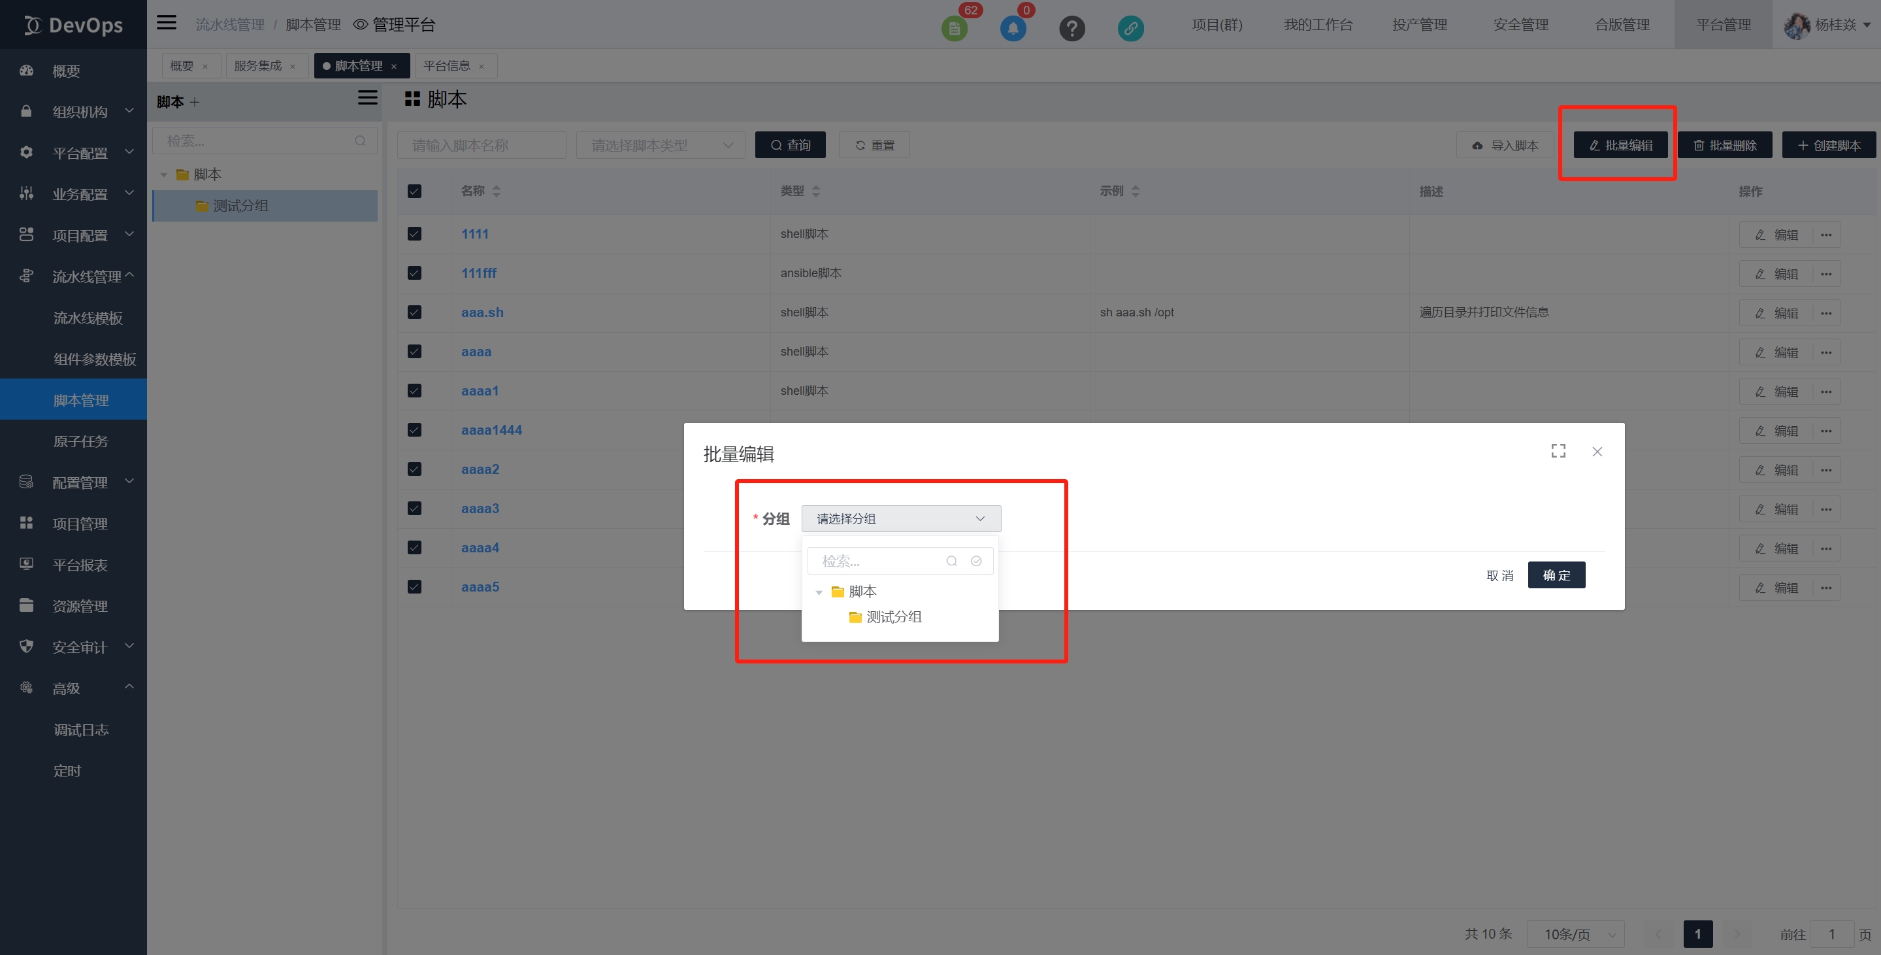Uncheck the select-all header checkbox
This screenshot has width=1881, height=955.
(x=414, y=192)
